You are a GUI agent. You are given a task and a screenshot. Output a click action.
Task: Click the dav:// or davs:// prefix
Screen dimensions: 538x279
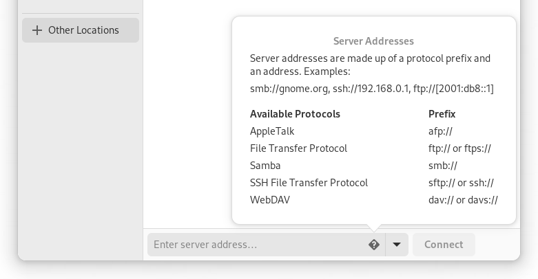(463, 199)
